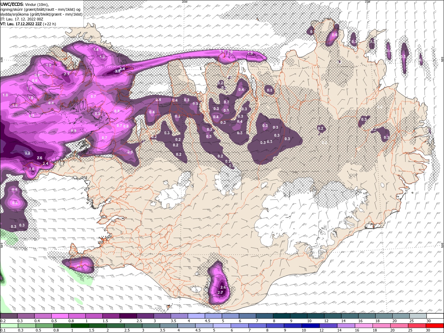Pick top-row swatch between 2 and 2.5
Screen dimensions: 444x333
click(128, 316)
